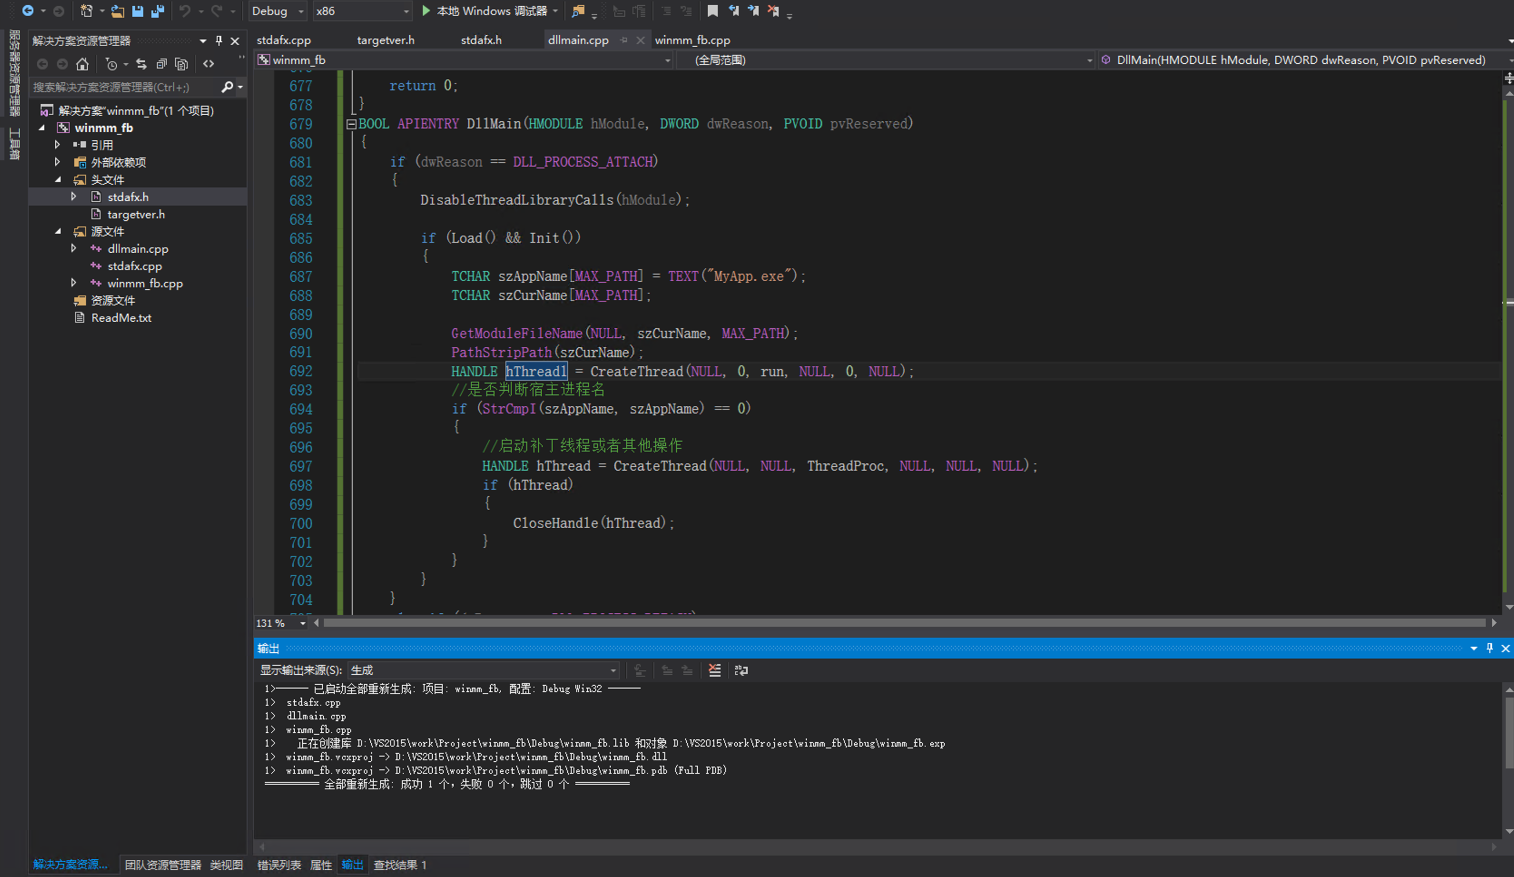Open the Debug configuration dropdown
Screen dimensions: 1514x877
click(278, 11)
